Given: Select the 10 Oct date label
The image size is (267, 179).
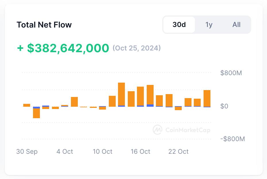Looking at the screenshot, I should coord(103,152).
